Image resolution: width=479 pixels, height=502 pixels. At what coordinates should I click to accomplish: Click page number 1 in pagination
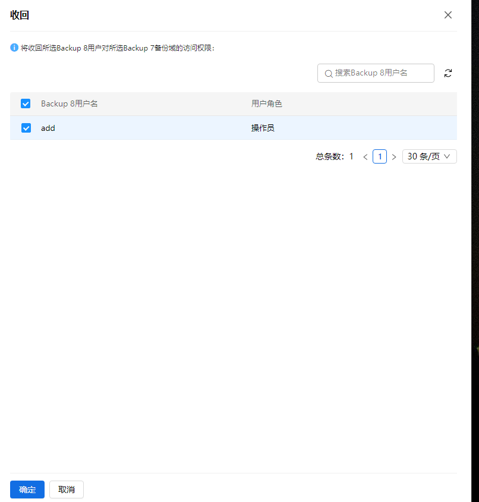380,156
